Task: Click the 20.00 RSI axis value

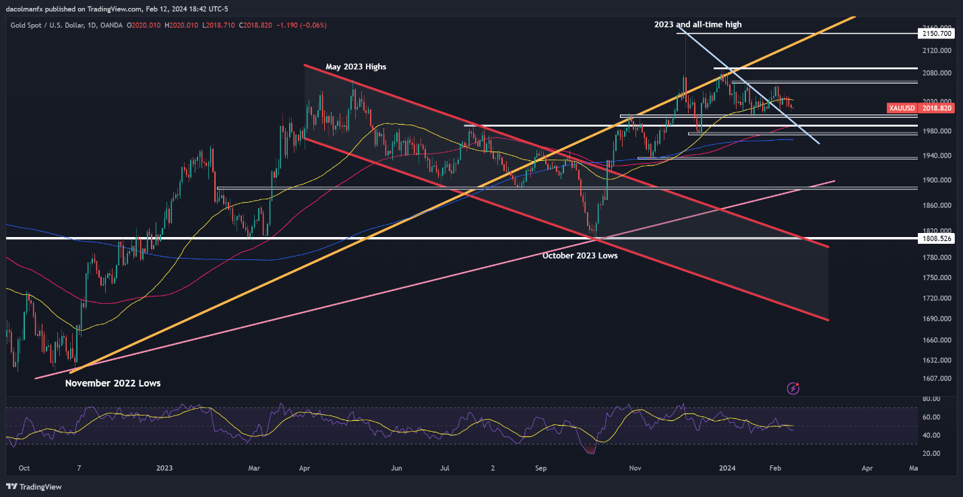Action: pyautogui.click(x=931, y=453)
